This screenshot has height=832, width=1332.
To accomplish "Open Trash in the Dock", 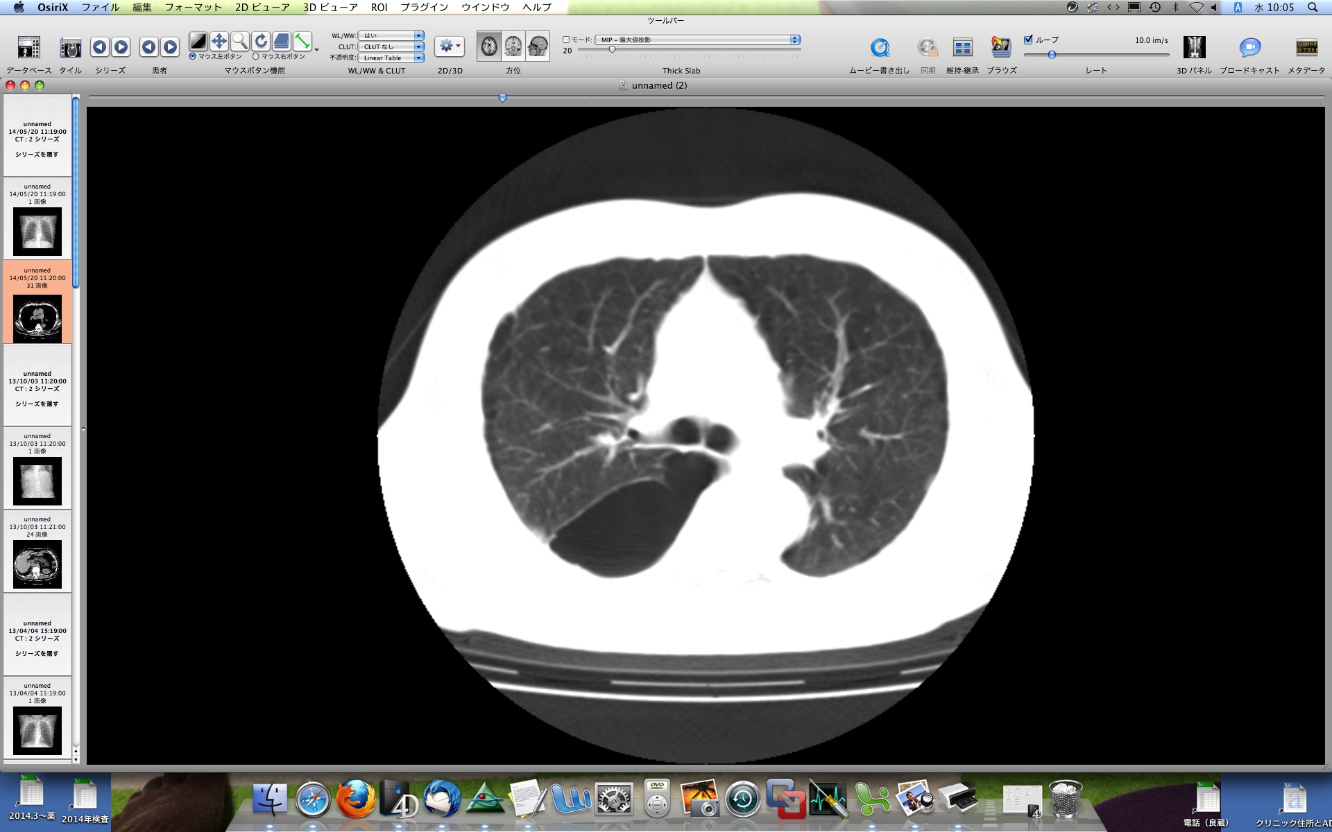I will pos(1065,799).
